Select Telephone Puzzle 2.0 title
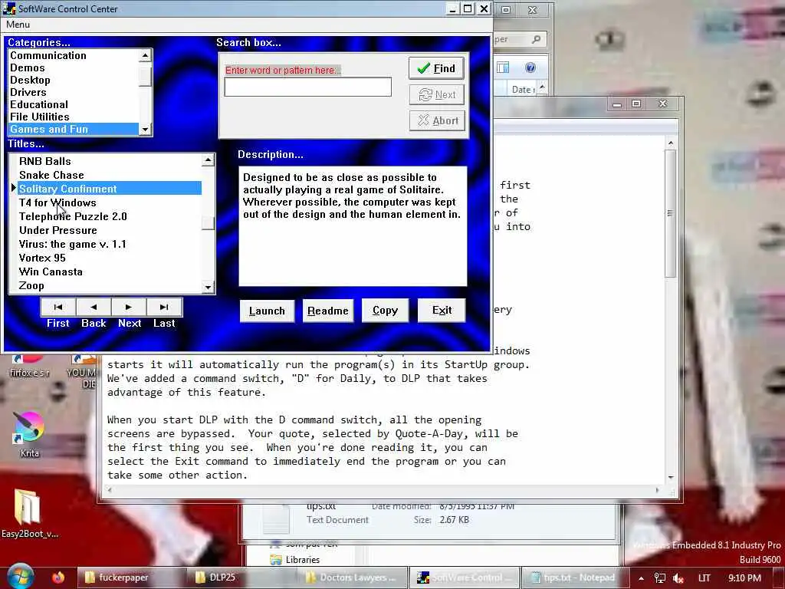Image resolution: width=785 pixels, height=589 pixels. [110, 216]
